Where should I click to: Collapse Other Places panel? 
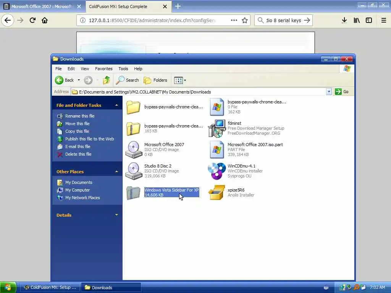[116, 172]
